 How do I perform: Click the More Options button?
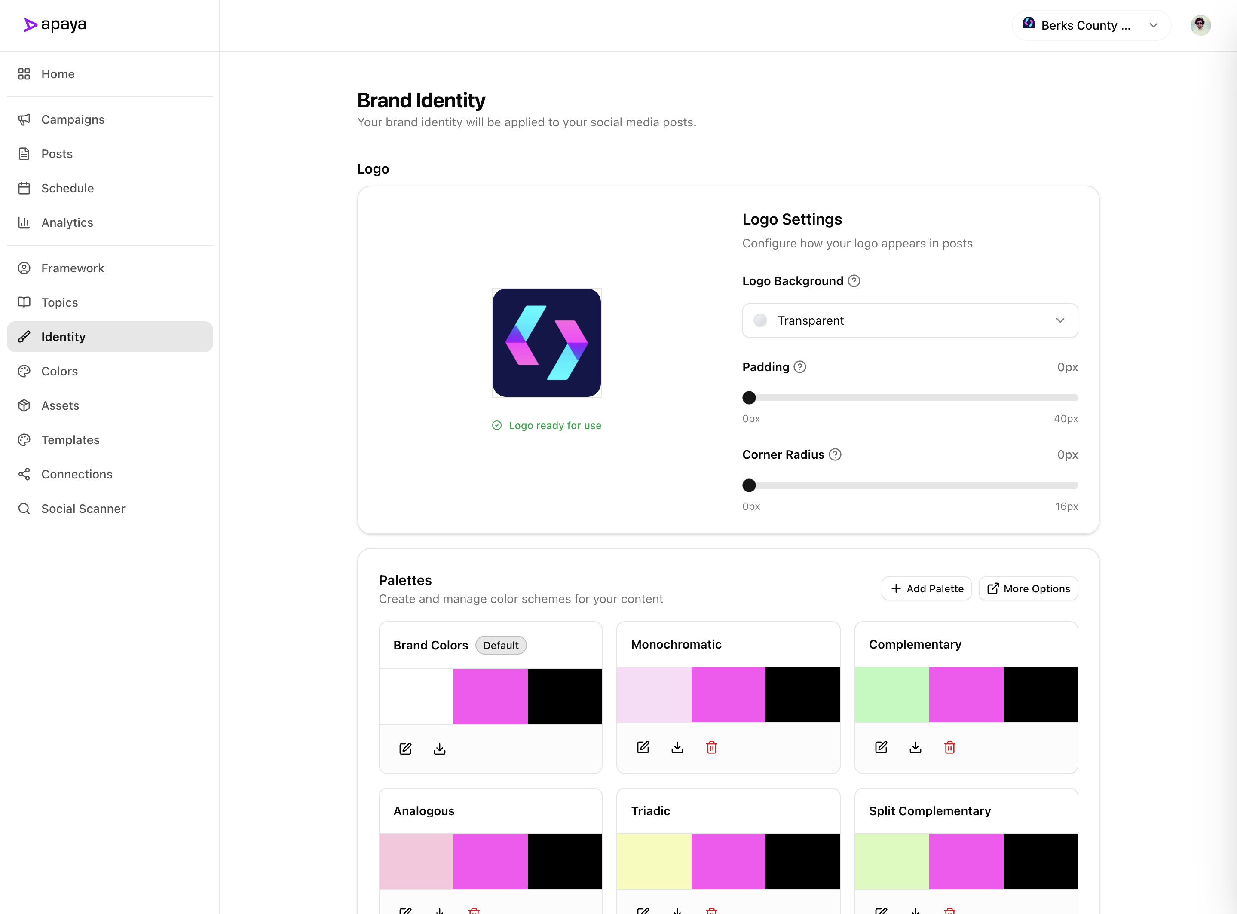[x=1028, y=589]
